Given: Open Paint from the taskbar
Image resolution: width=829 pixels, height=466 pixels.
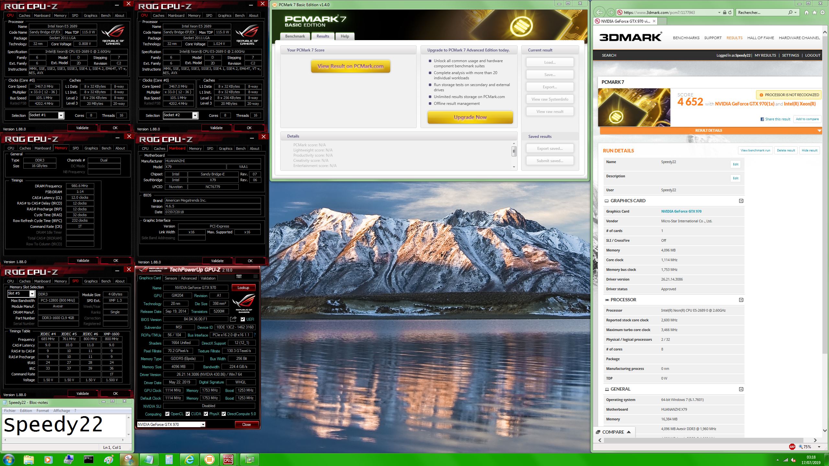Looking at the screenshot, I should 108,460.
